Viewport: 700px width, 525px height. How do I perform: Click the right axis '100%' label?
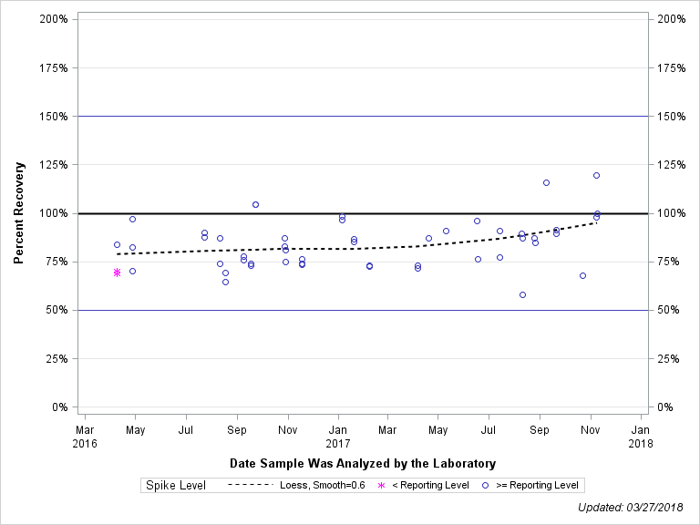click(x=672, y=213)
